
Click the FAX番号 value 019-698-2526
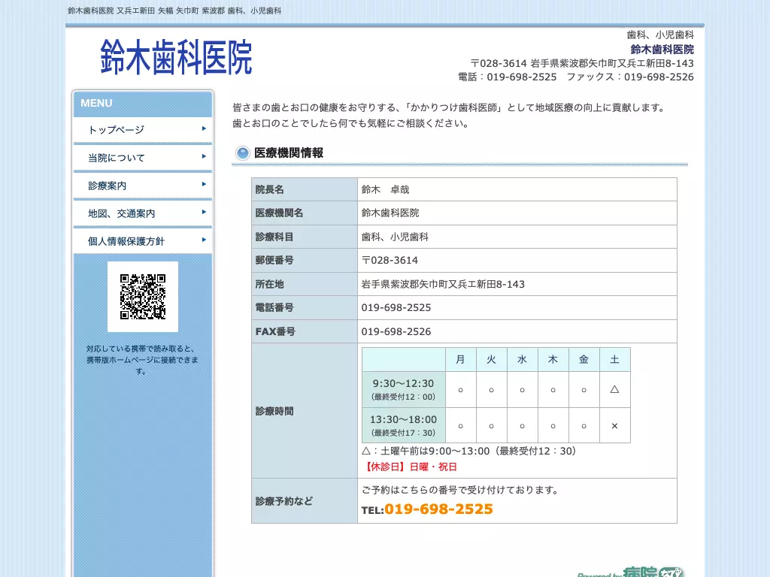coord(396,331)
